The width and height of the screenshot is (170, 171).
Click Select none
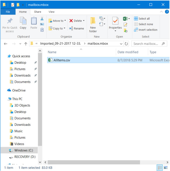pyautogui.click(x=144, y=24)
